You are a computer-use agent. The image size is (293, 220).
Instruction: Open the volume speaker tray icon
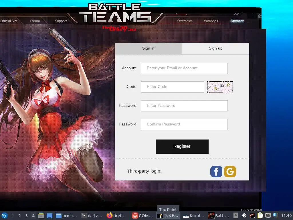pyautogui.click(x=244, y=216)
